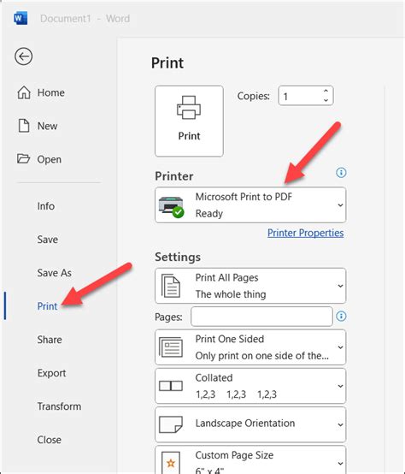The height and width of the screenshot is (474, 405).
Task: Open the Printer Properties link
Action: tap(305, 233)
